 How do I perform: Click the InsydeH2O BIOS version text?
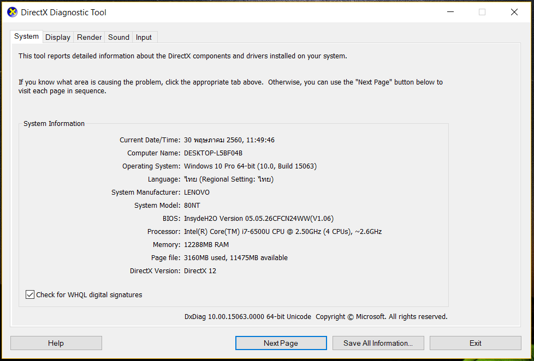pyautogui.click(x=259, y=219)
